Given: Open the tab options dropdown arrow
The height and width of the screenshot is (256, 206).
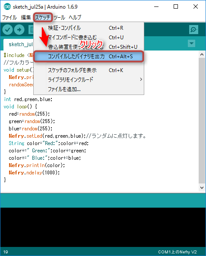Looking at the screenshot, I should click(x=191, y=44).
